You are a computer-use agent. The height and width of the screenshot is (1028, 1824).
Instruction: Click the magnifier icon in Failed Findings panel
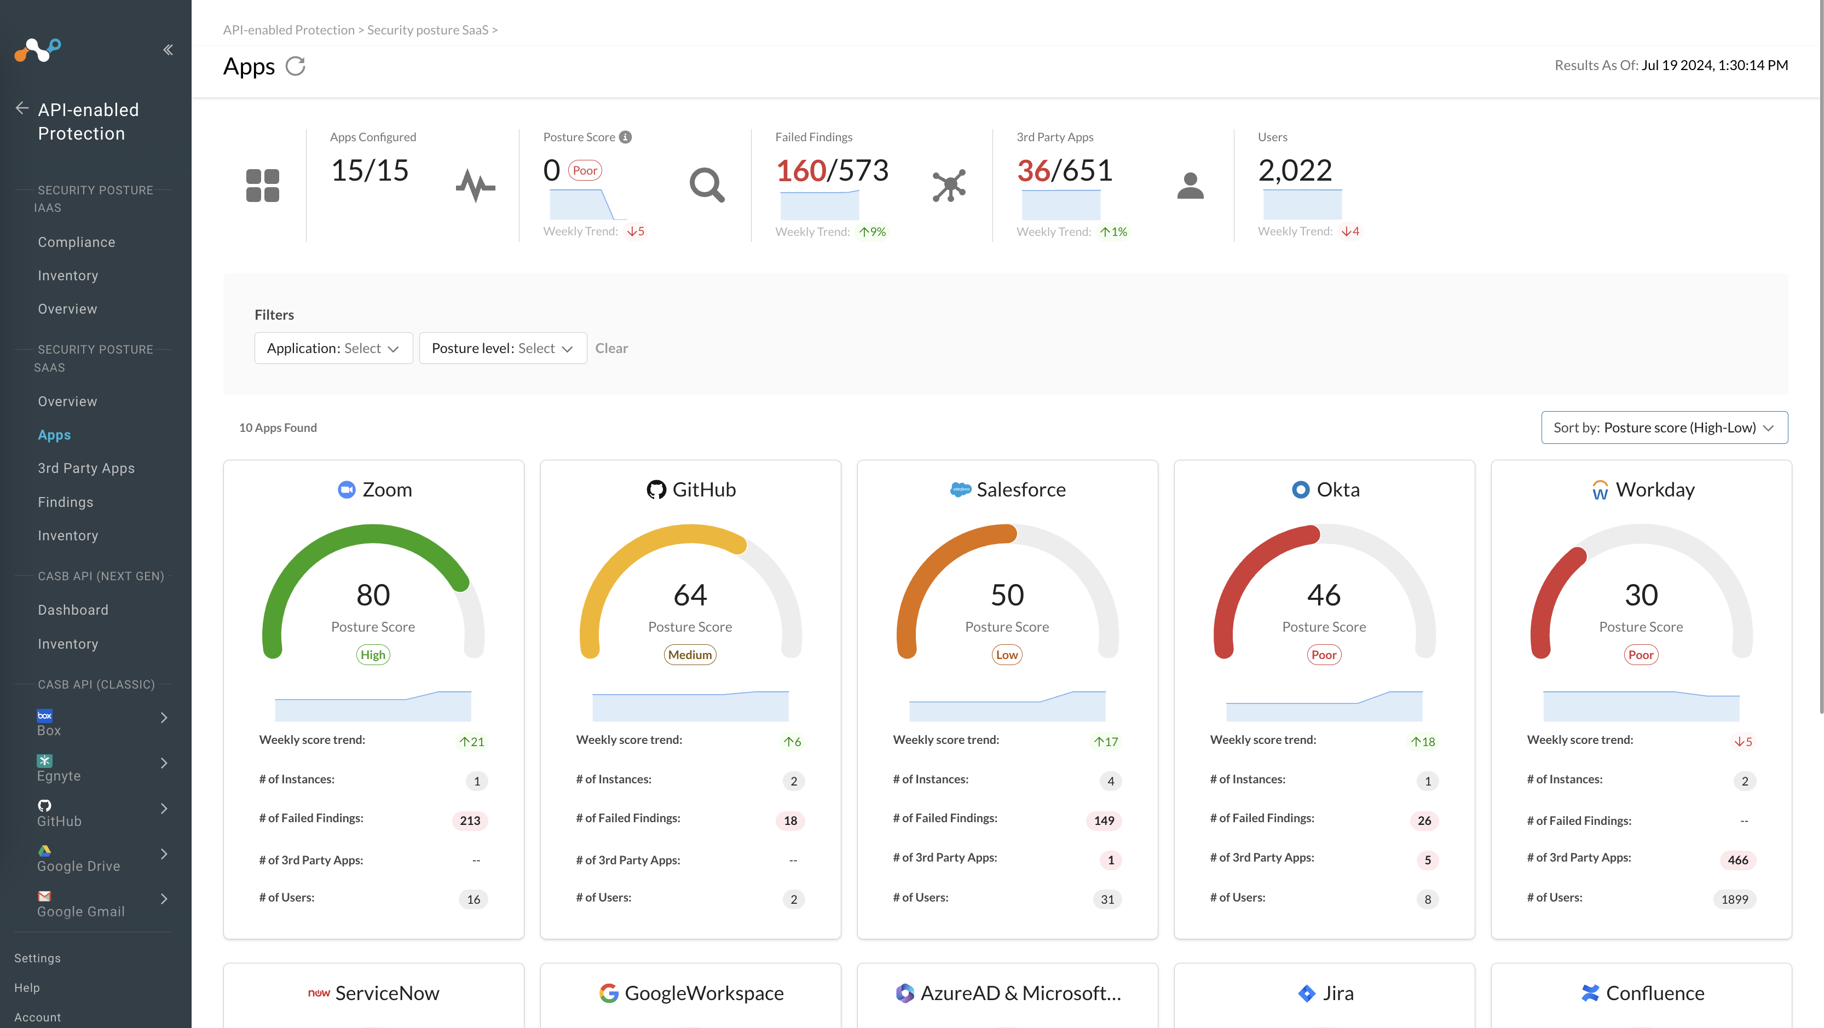click(x=707, y=185)
